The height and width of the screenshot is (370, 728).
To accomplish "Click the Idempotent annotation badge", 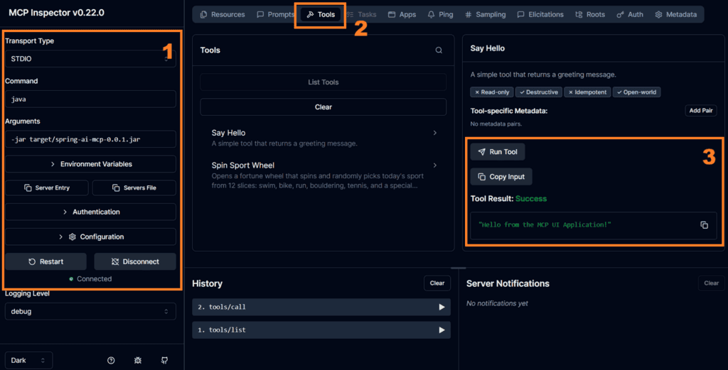I will (587, 92).
